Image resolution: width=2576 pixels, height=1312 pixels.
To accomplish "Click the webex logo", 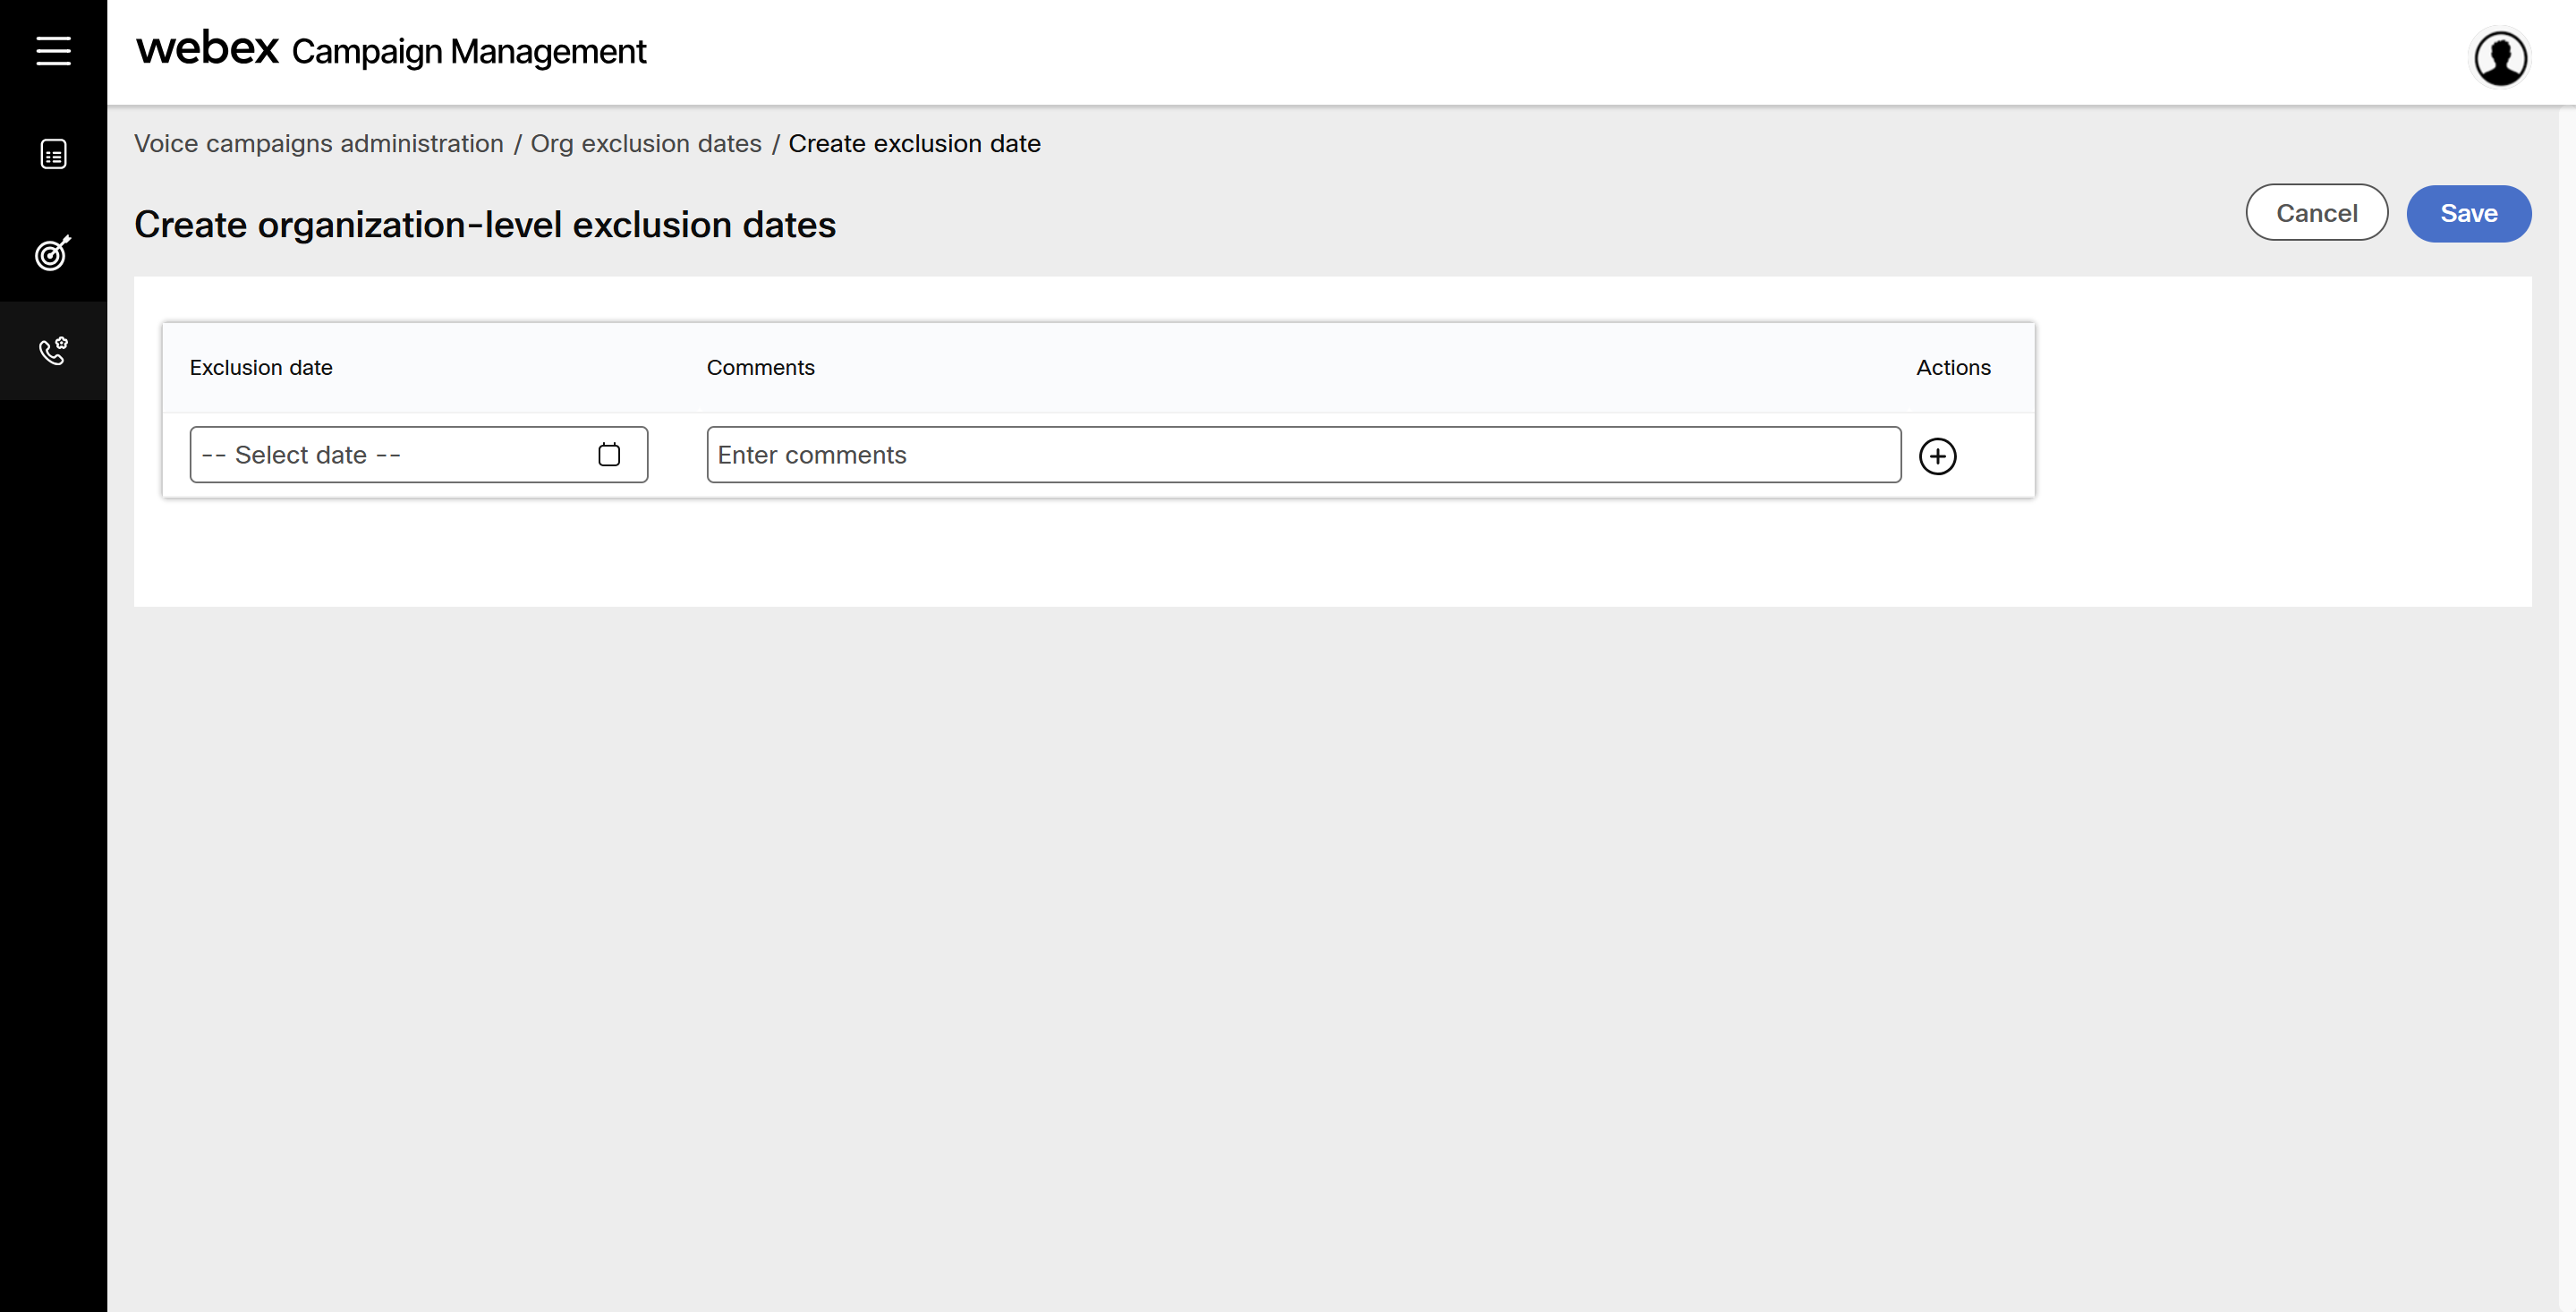I will tap(208, 49).
